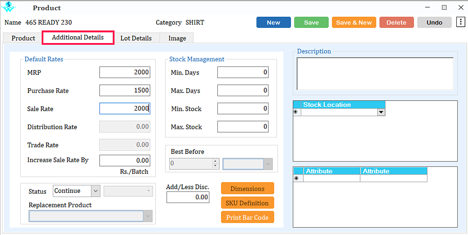Viewport: 468px width, 235px height.
Task: Focus the Description text box
Action: point(375,74)
